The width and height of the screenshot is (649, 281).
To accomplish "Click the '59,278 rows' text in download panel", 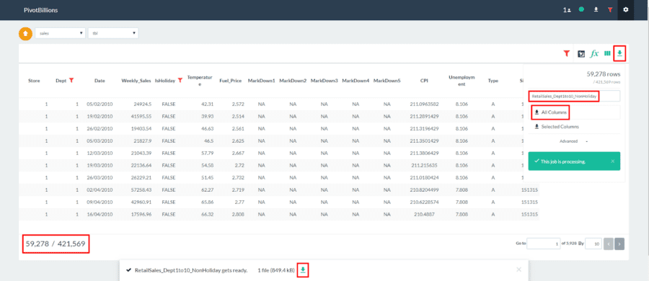I will 604,74.
